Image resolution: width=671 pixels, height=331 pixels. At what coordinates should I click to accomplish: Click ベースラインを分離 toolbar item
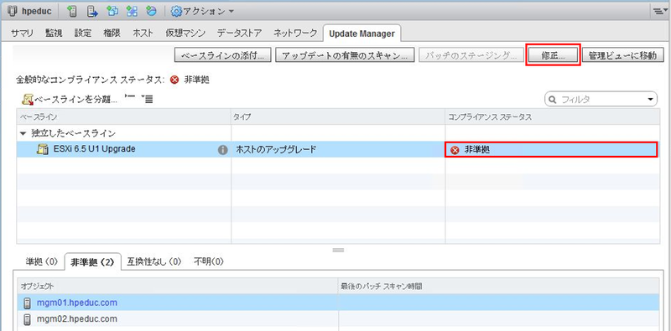[70, 99]
